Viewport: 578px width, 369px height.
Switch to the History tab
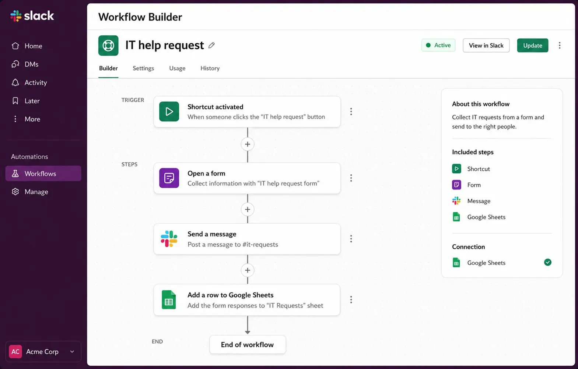point(210,68)
